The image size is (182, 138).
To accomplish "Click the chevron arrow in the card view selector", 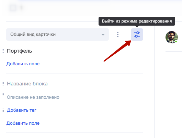I will coord(103,34).
